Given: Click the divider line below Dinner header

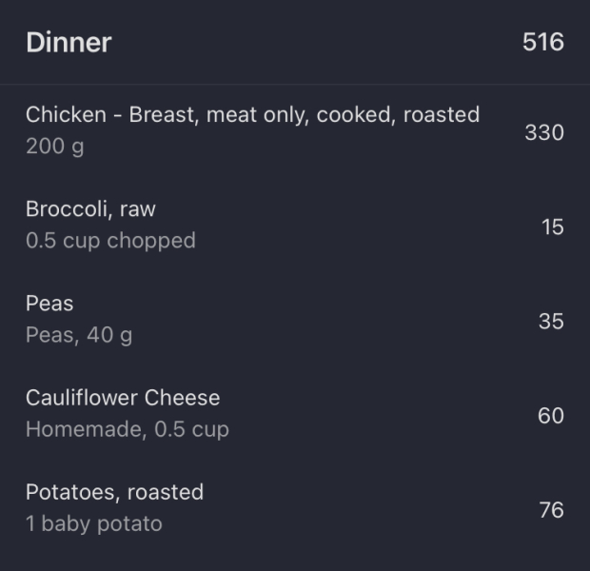Looking at the screenshot, I should pyautogui.click(x=295, y=85).
